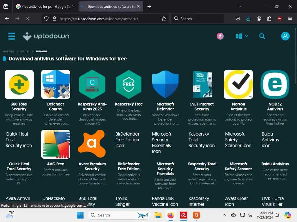
Task: Show hidden system tray icons
Action: coord(224,215)
